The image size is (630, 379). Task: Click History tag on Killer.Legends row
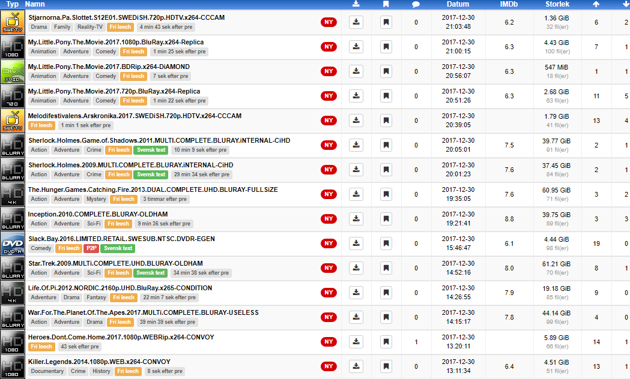(101, 371)
